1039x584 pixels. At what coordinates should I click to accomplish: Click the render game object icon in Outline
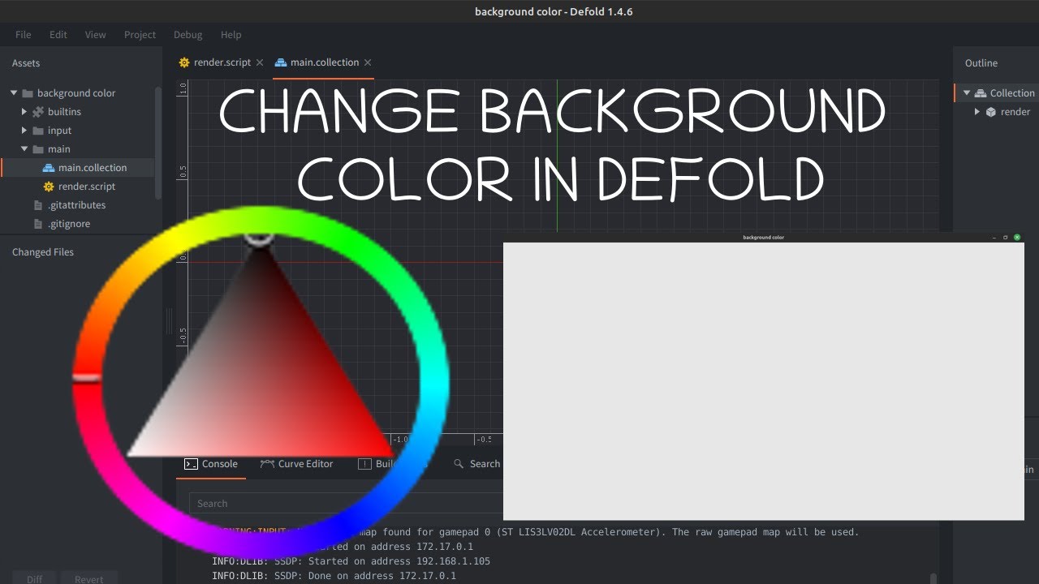click(x=991, y=112)
